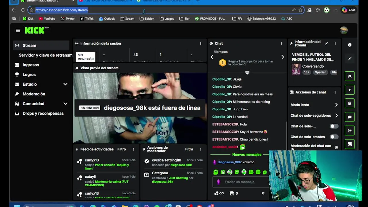368x207 pixels.
Task: Click the shop icon below the chat input
Action: (232, 193)
